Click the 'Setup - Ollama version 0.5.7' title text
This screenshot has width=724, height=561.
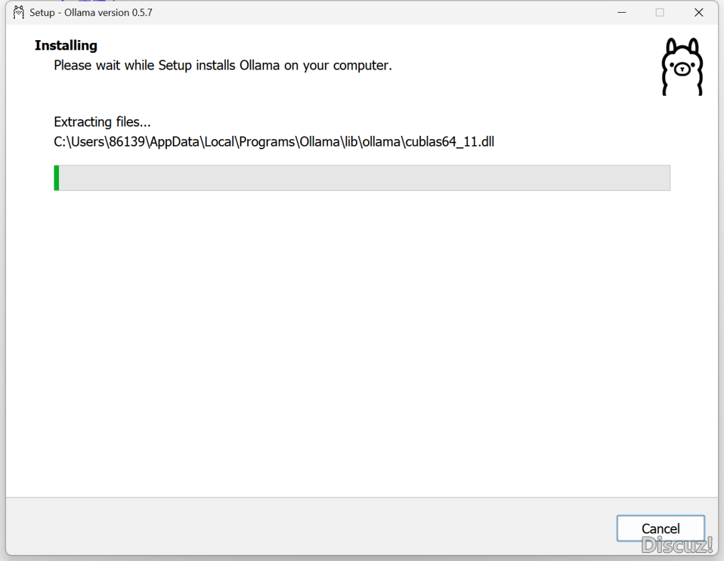click(91, 13)
